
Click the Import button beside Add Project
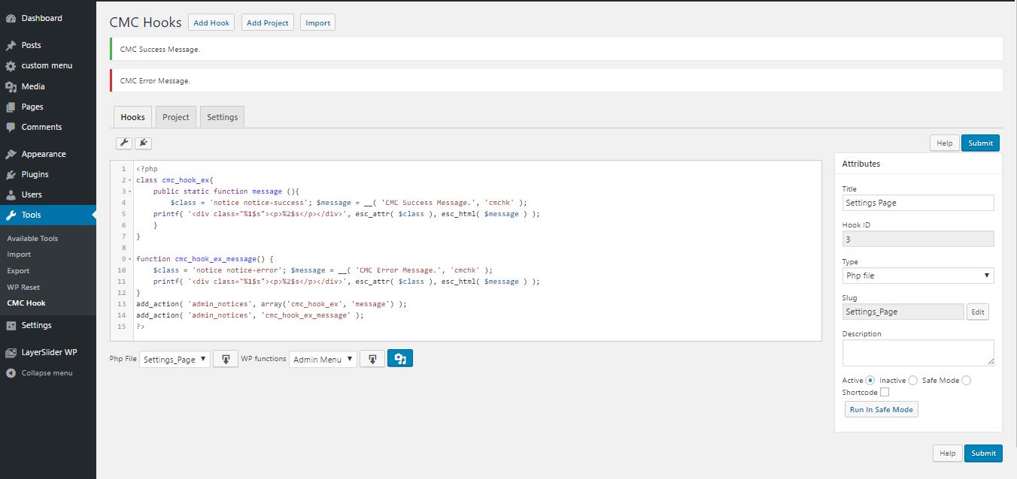click(x=317, y=23)
